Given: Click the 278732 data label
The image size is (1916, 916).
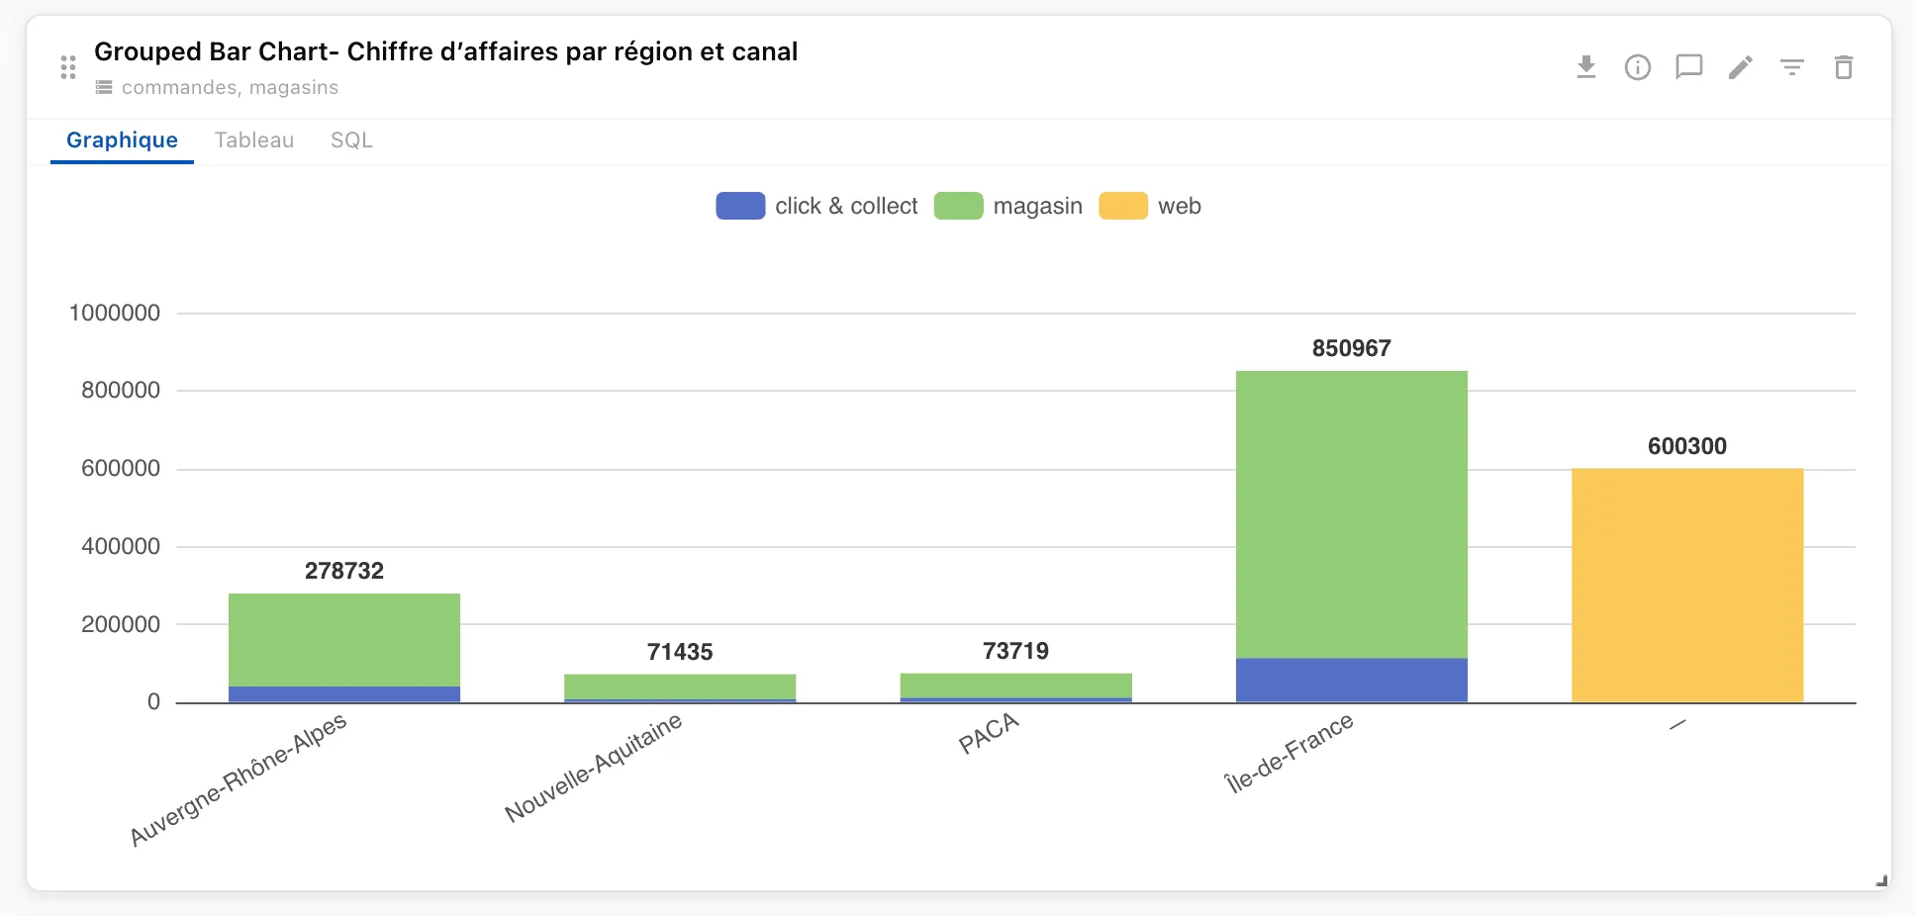Looking at the screenshot, I should pyautogui.click(x=344, y=571).
